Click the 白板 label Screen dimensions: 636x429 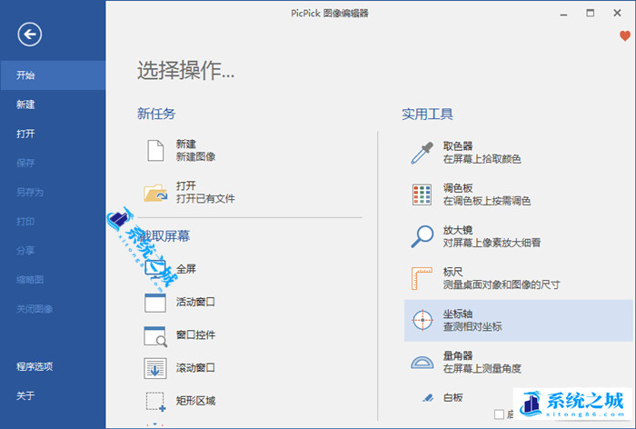click(x=452, y=398)
